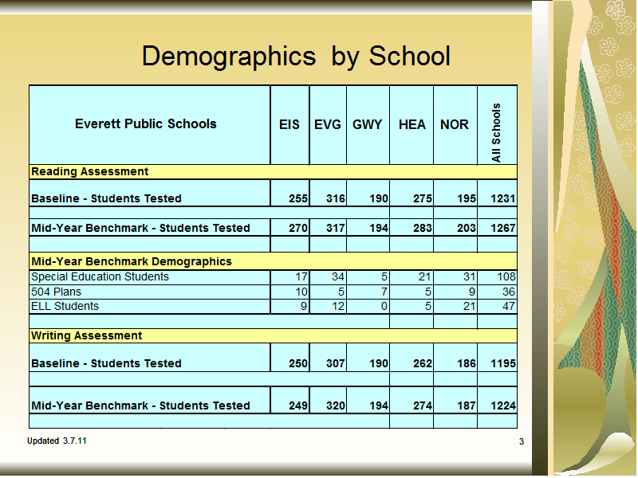Click the total 36 for 504 Plans
The height and width of the screenshot is (478, 638).
click(509, 292)
